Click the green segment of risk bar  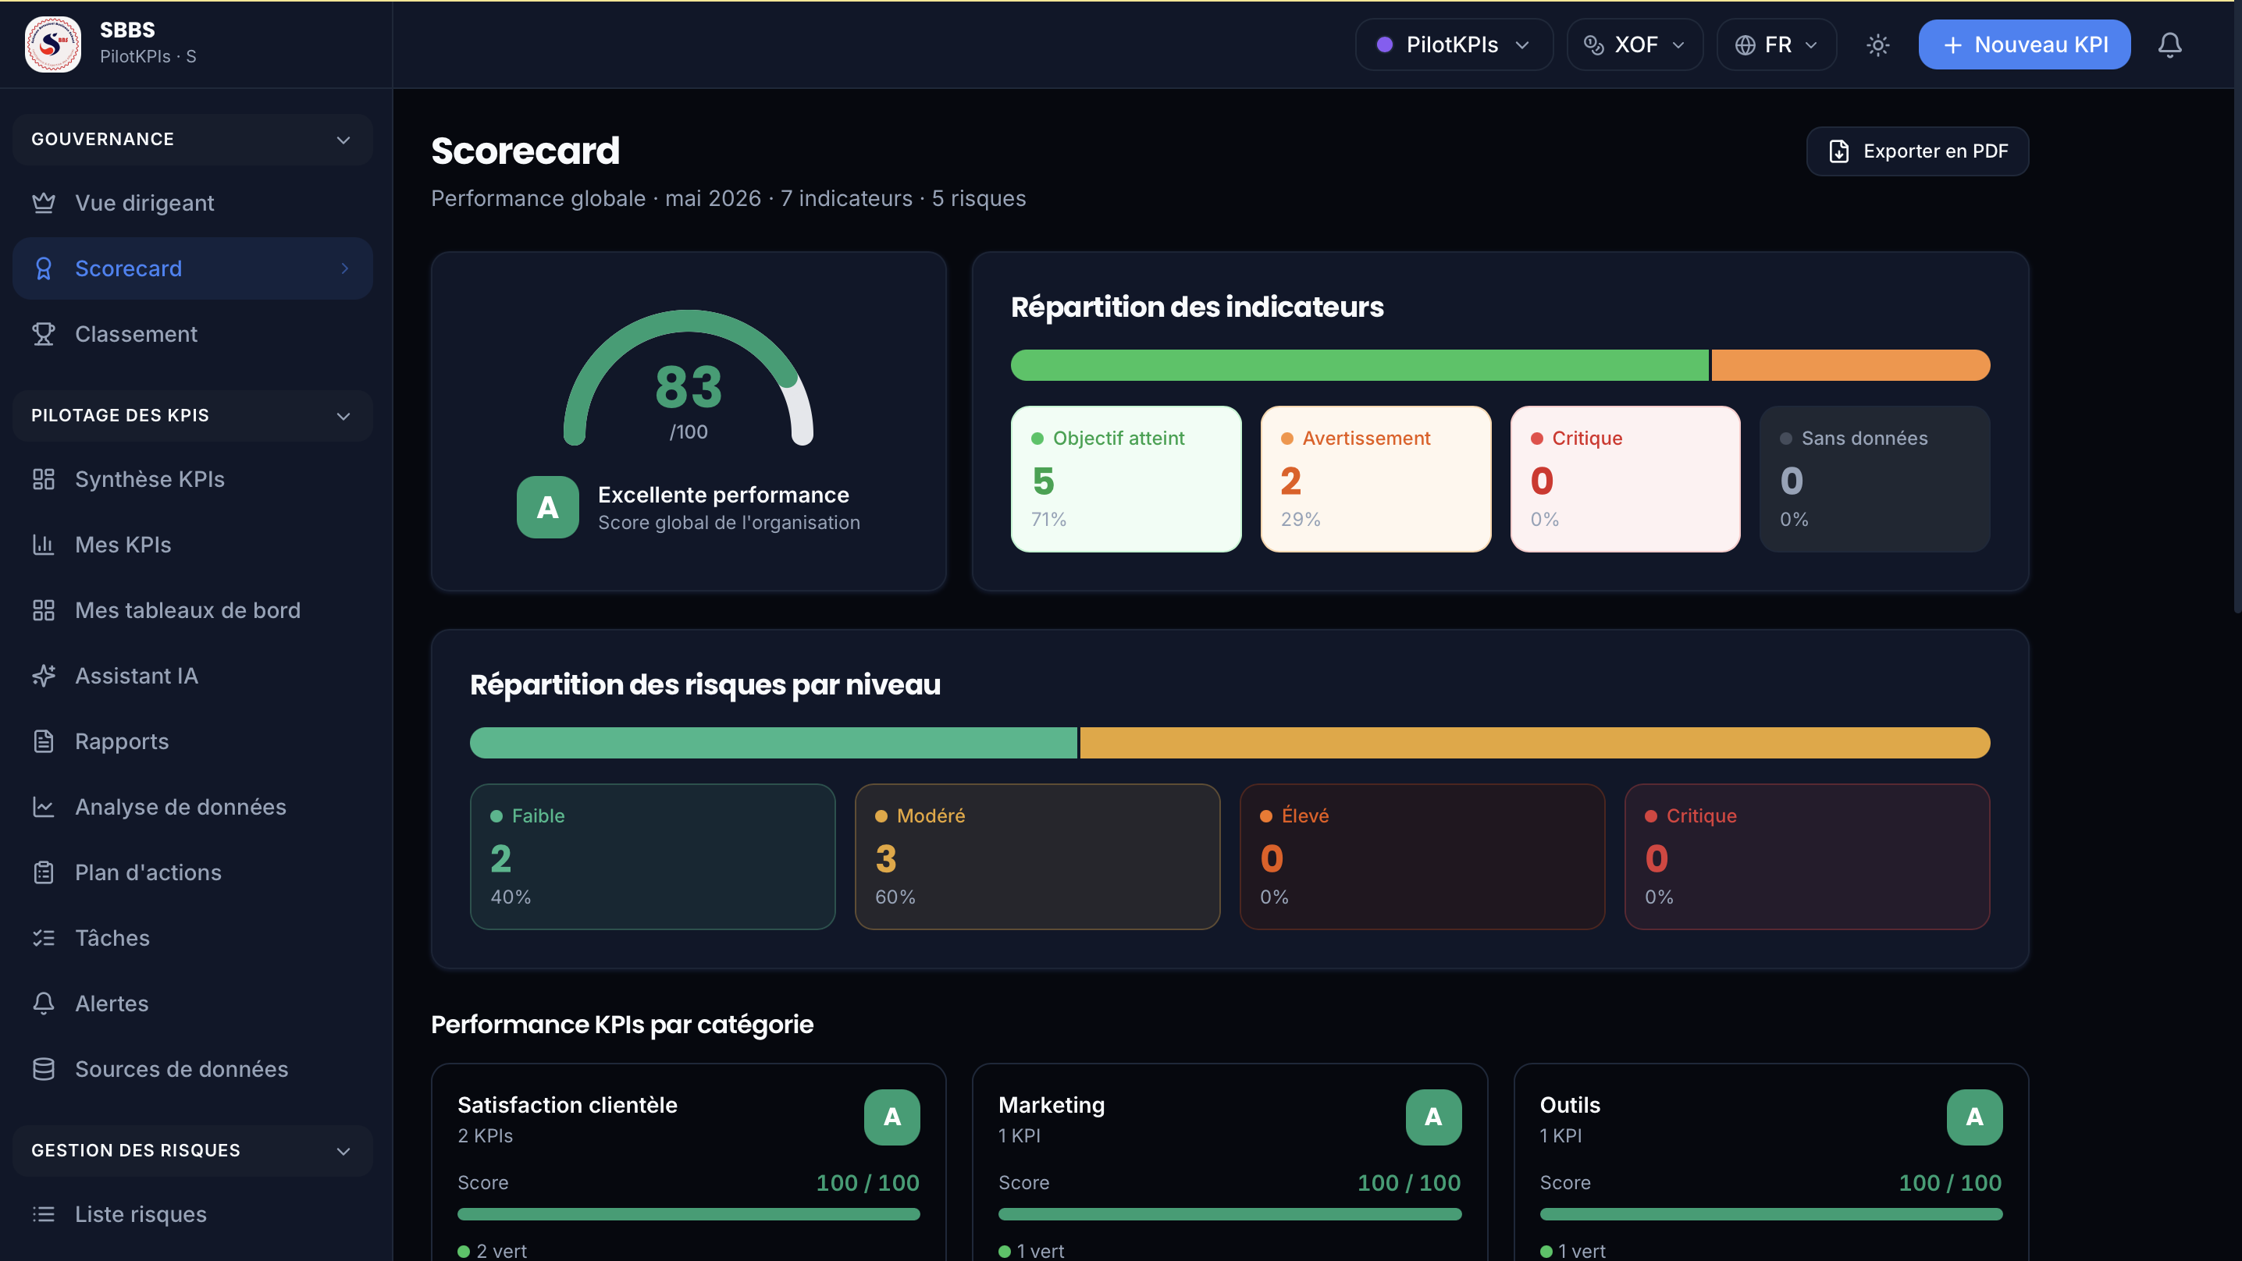point(774,743)
